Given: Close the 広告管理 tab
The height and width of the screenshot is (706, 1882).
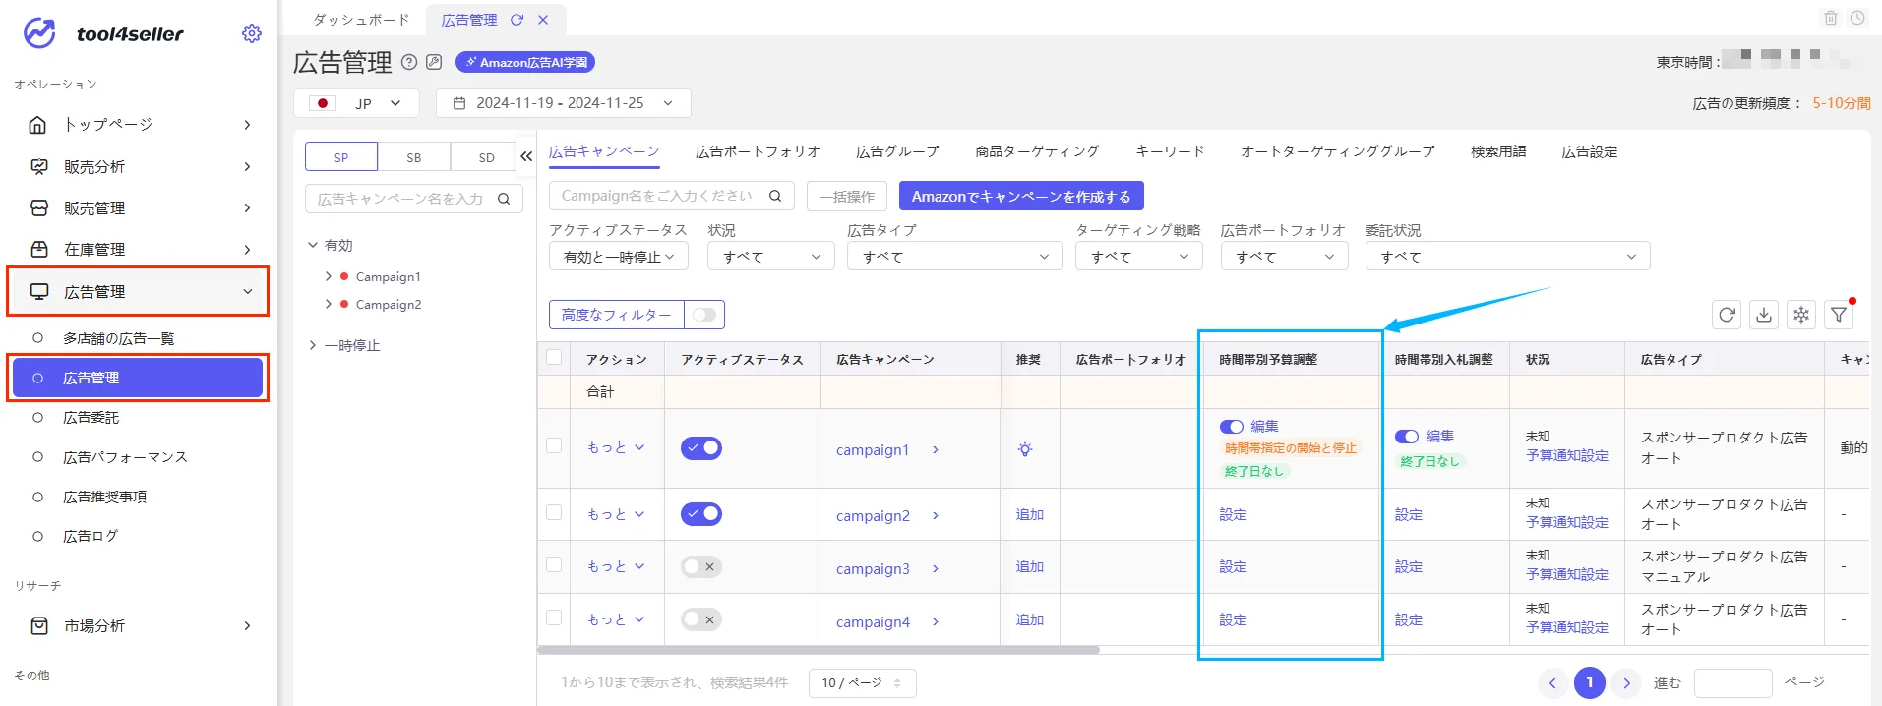Looking at the screenshot, I should point(543,20).
